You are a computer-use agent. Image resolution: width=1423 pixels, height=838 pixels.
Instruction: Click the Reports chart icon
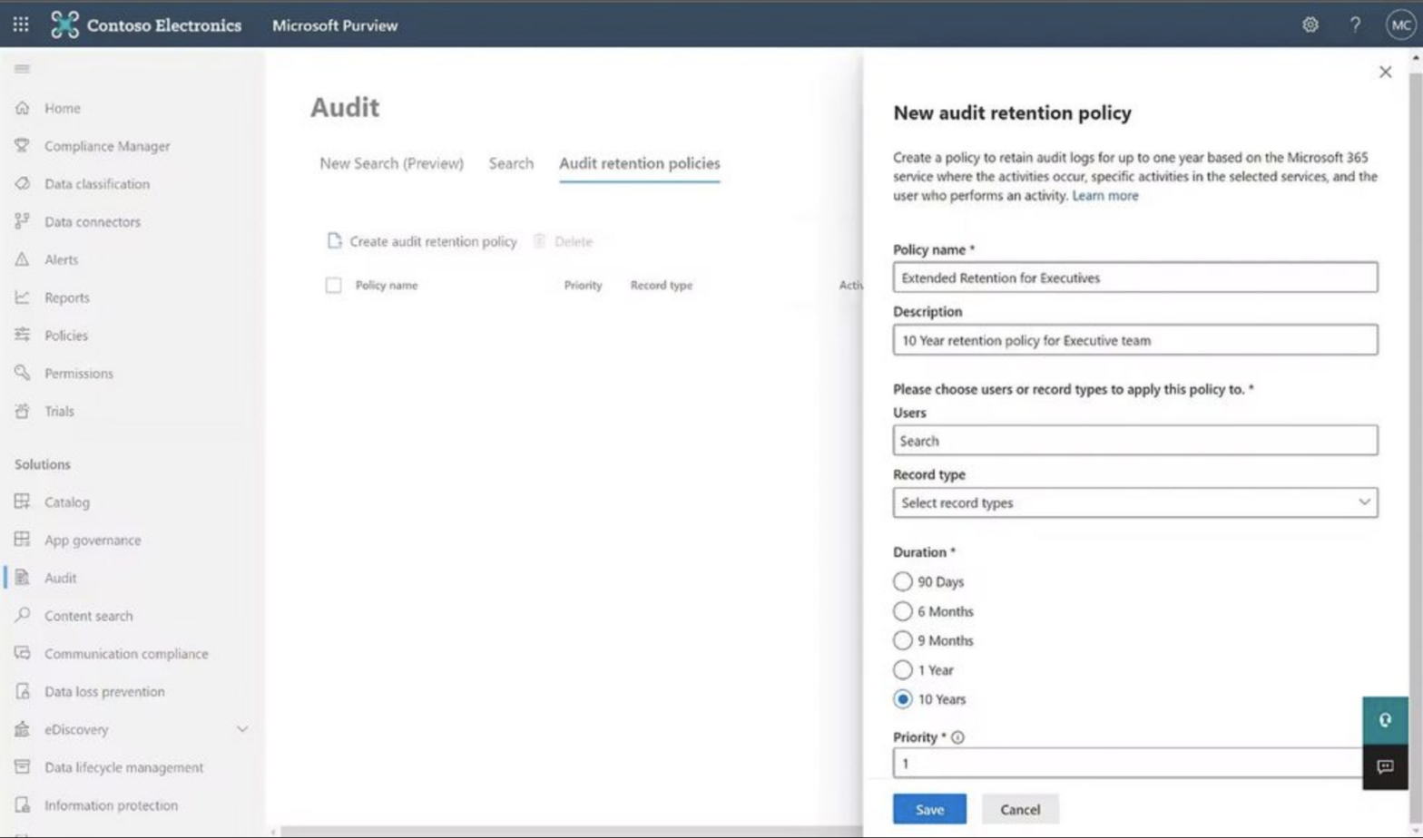(22, 297)
